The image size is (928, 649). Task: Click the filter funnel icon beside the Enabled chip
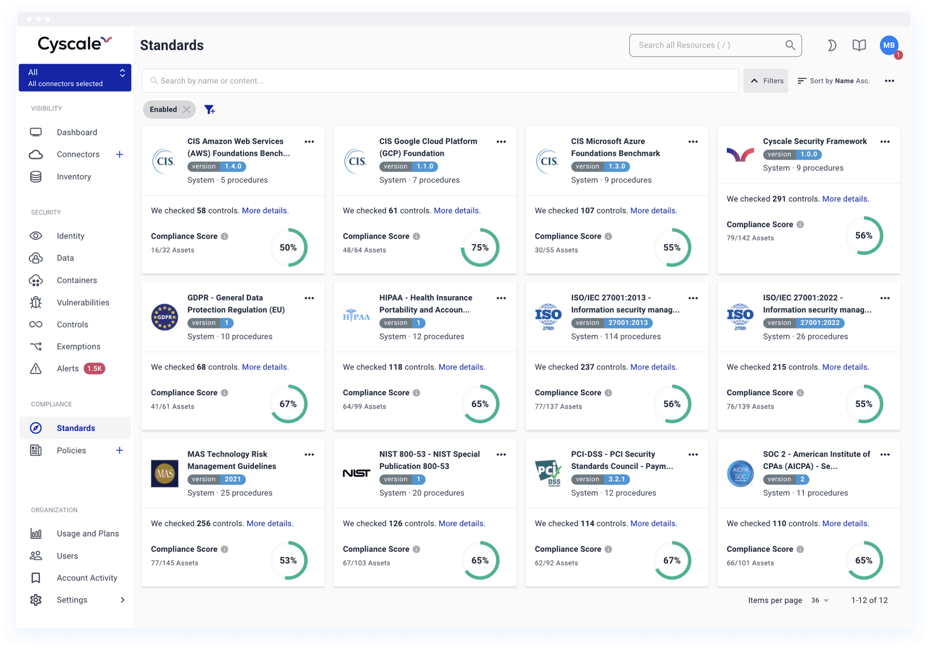coord(210,110)
